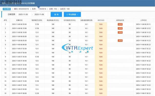Click the 遥测站状态 column header
Image resolution: width=155 pixels, height=96 pixels.
pos(120,20)
